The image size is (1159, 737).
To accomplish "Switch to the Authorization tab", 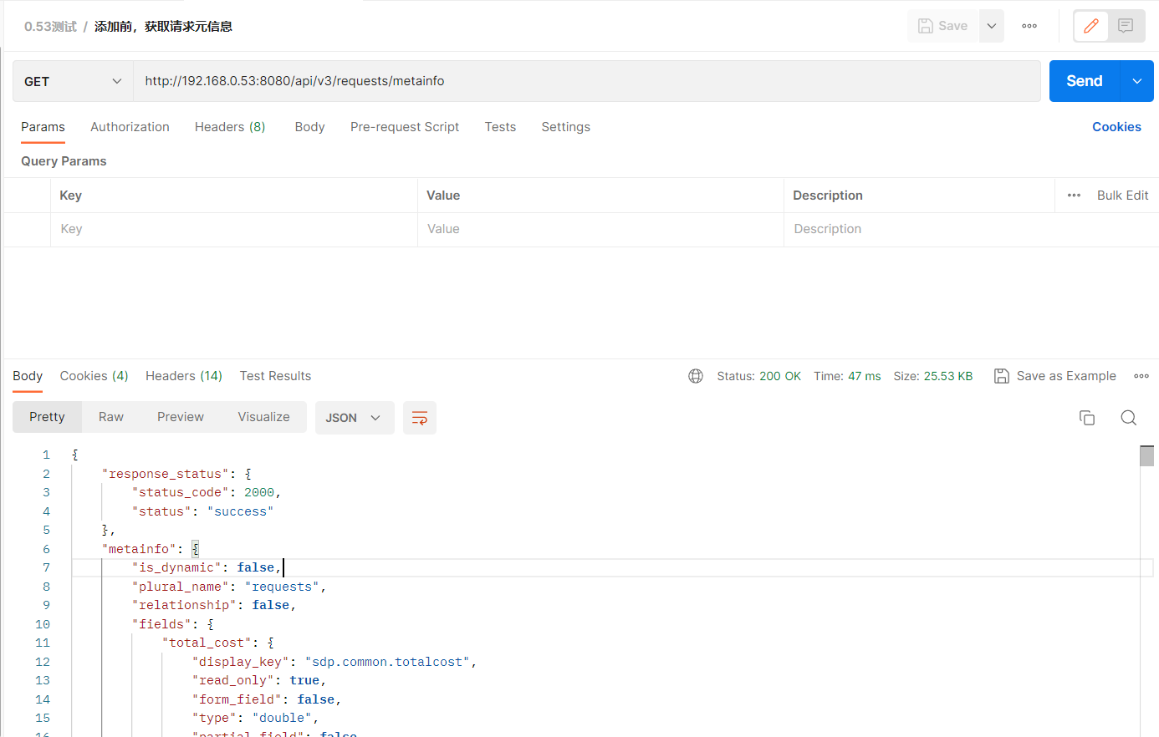I will (x=130, y=127).
